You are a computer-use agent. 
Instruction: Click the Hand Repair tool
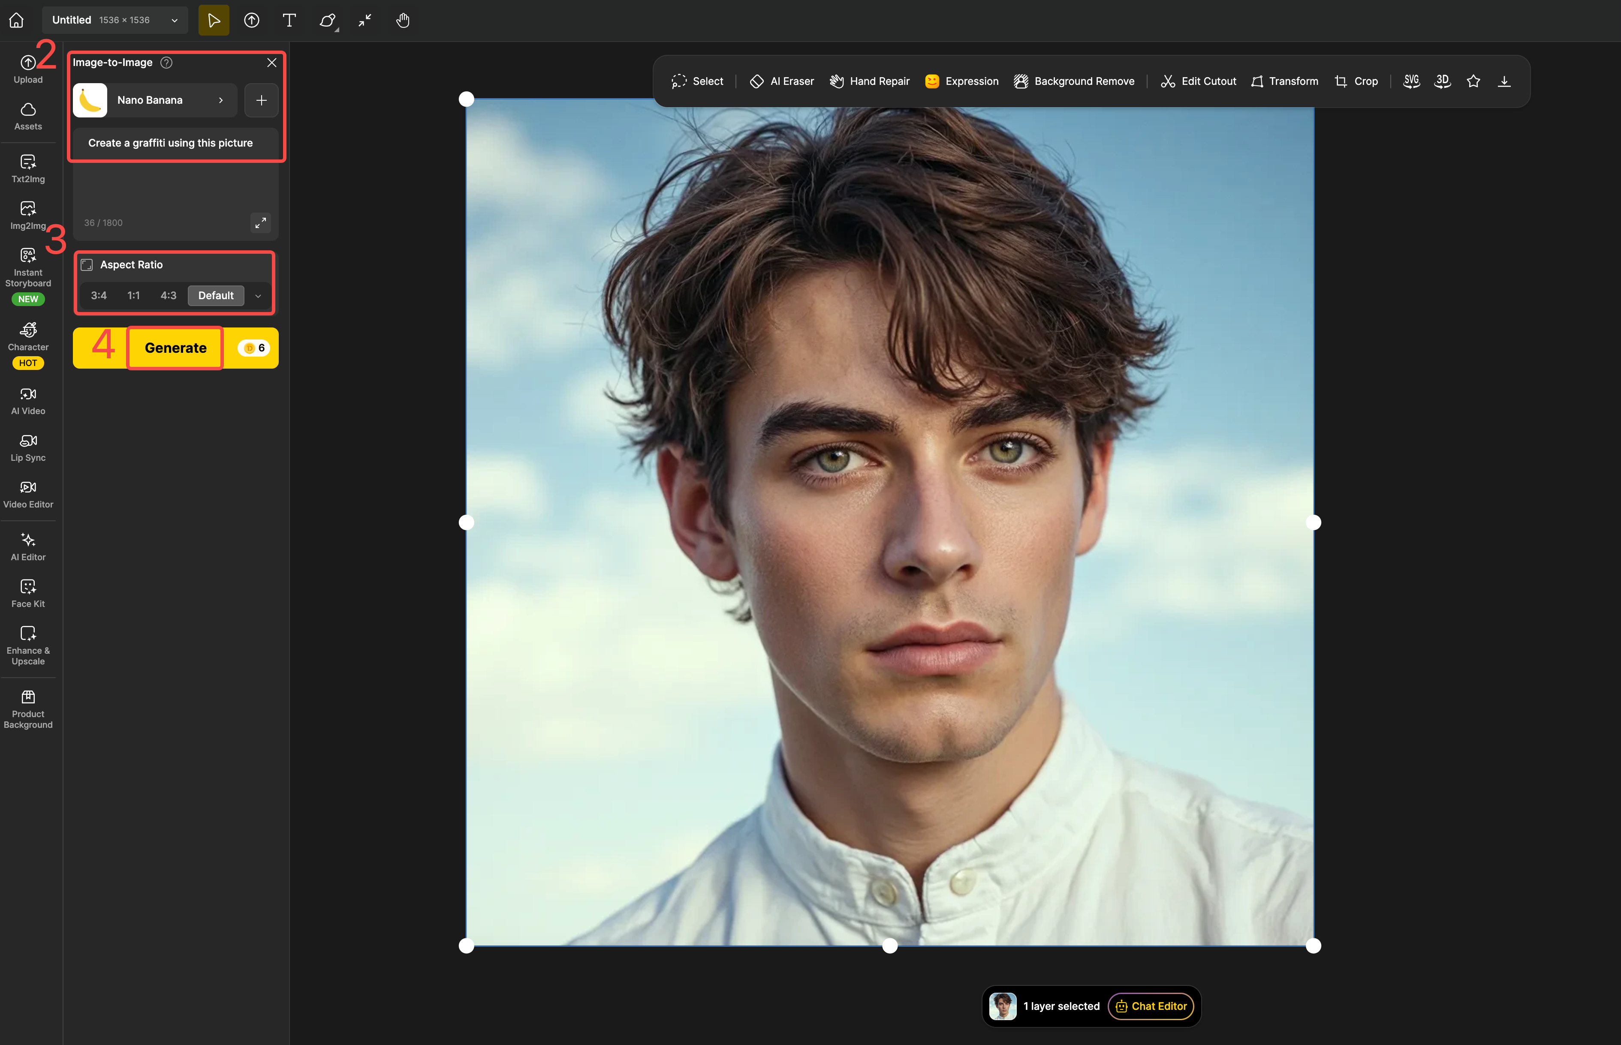(x=870, y=81)
